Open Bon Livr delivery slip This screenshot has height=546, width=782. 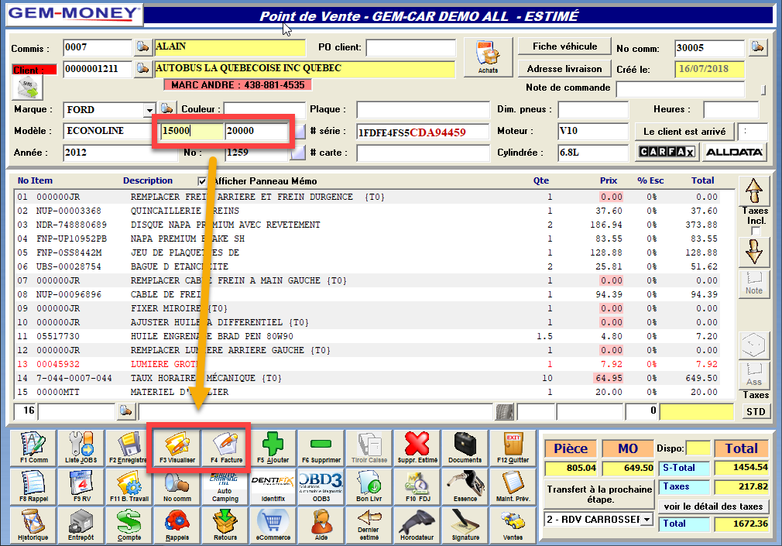(x=369, y=486)
